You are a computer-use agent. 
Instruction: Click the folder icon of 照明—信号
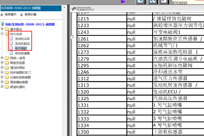tap(7, 58)
